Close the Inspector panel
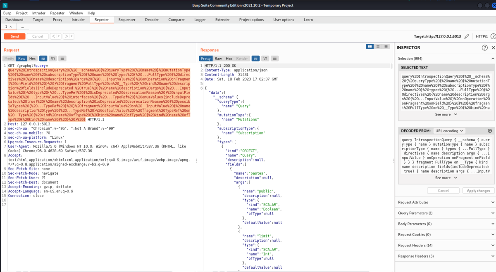This screenshot has height=272, width=496. (493, 47)
